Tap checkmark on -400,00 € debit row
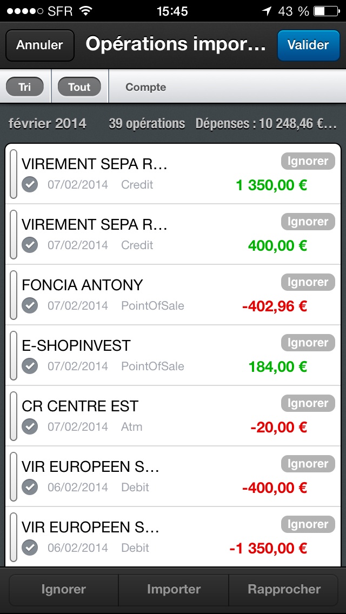This screenshot has height=614, width=346. click(x=30, y=488)
